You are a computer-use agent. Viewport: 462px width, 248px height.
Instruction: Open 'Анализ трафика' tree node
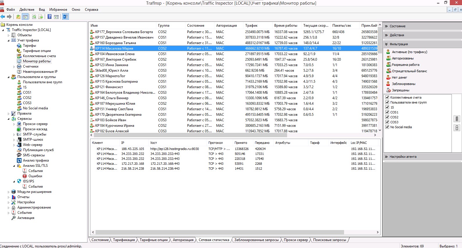(x=36, y=160)
